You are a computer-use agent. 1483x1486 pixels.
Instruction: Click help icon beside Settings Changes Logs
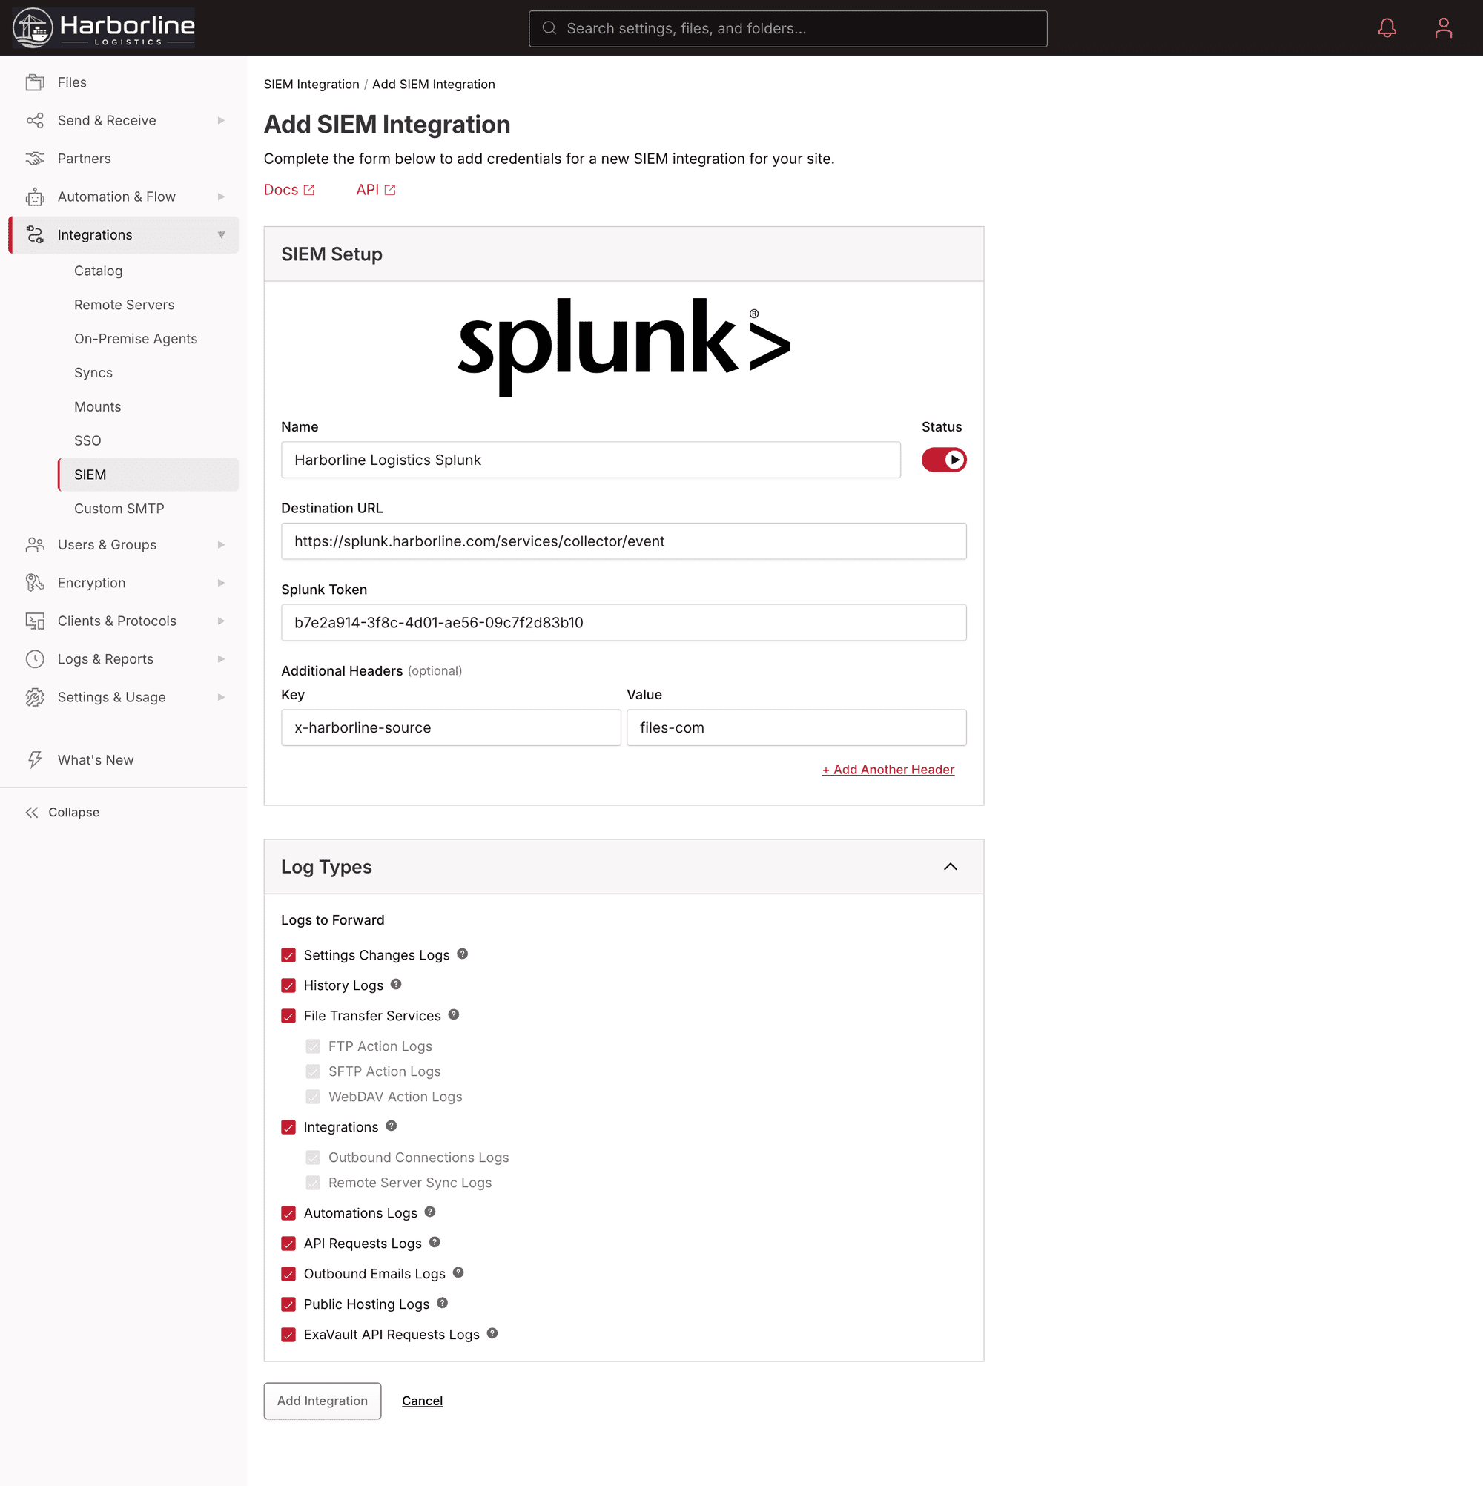click(462, 954)
